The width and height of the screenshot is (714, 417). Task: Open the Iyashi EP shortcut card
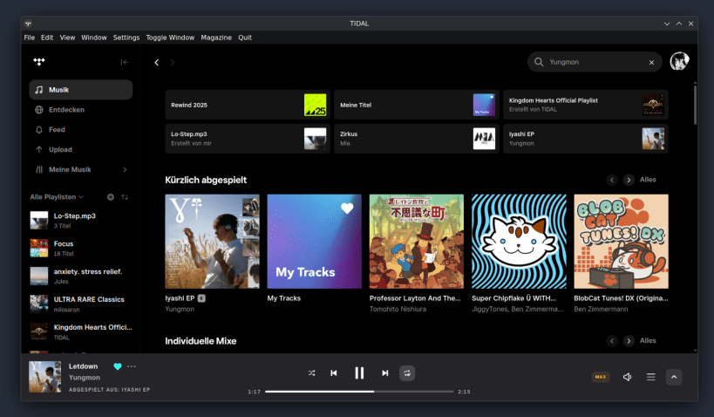click(586, 139)
